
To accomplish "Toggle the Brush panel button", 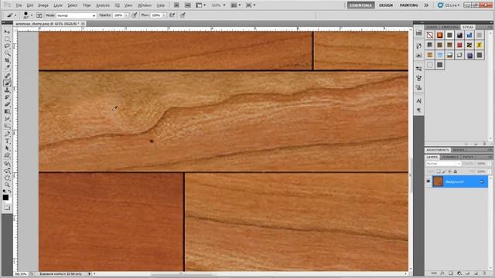I will coord(39,15).
